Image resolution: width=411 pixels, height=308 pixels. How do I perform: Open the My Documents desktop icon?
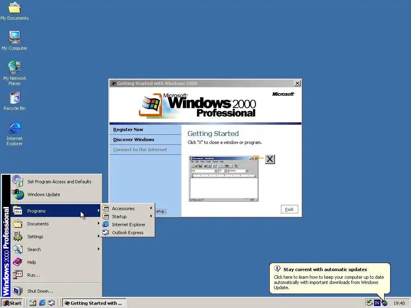point(15,11)
